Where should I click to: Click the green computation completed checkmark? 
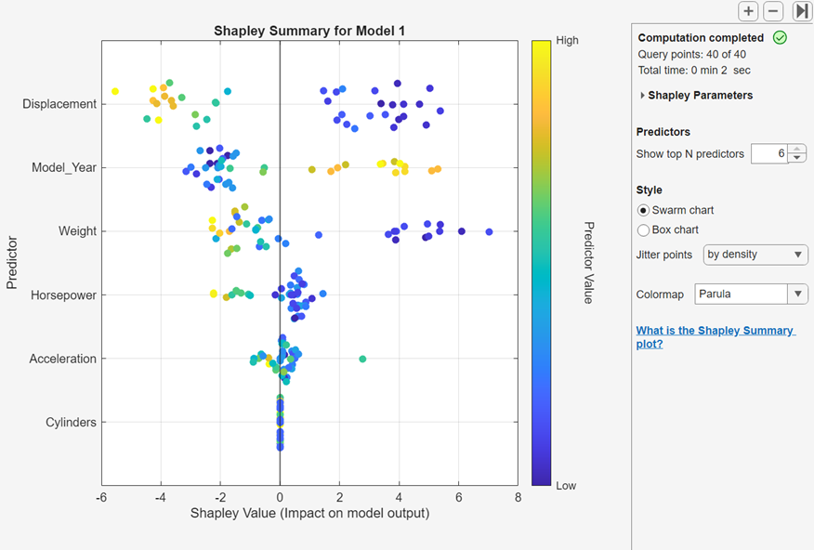[780, 37]
